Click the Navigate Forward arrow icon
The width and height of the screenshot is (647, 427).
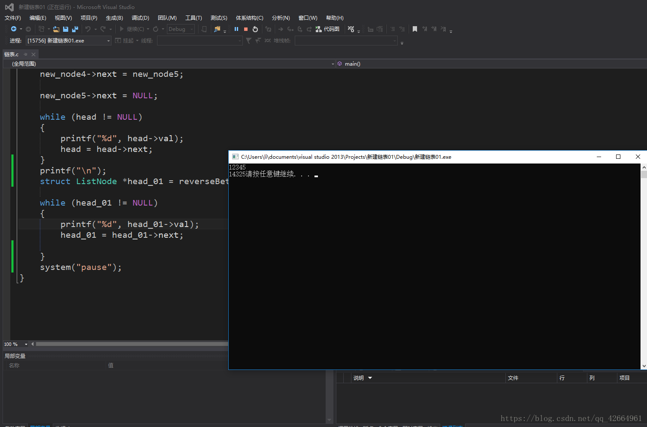point(28,29)
